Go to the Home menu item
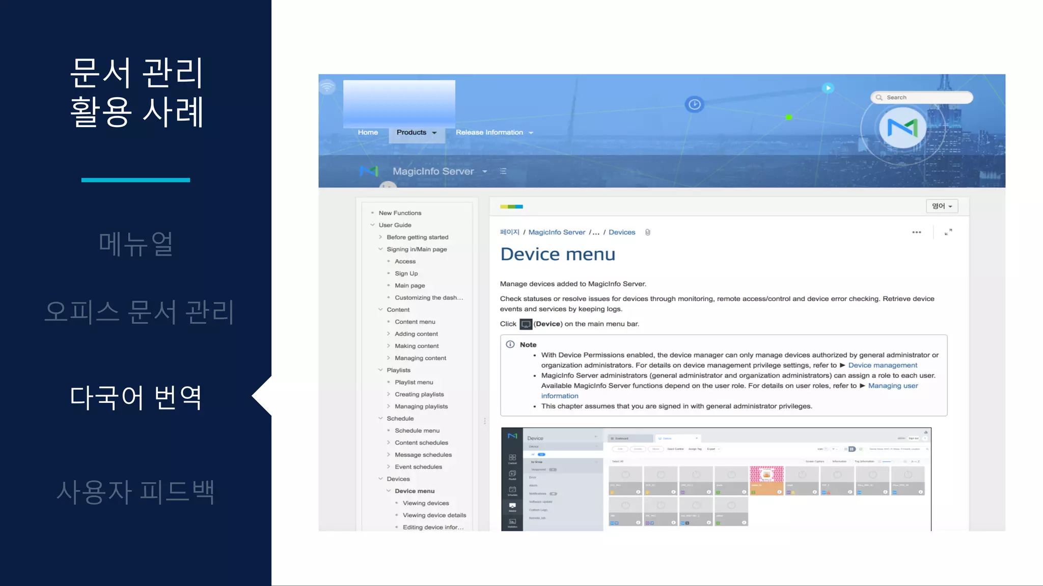 click(368, 133)
